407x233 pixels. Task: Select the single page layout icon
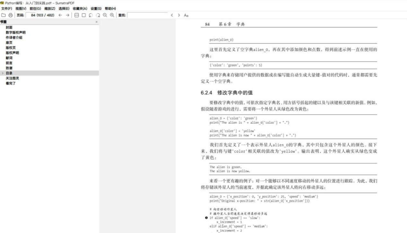(84, 15)
